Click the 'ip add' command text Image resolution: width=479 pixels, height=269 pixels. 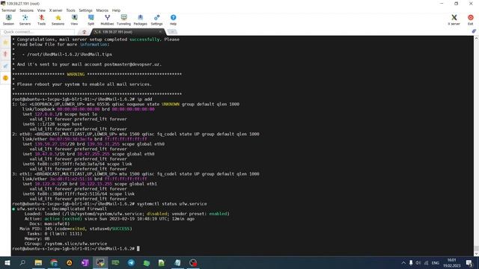tap(144, 99)
